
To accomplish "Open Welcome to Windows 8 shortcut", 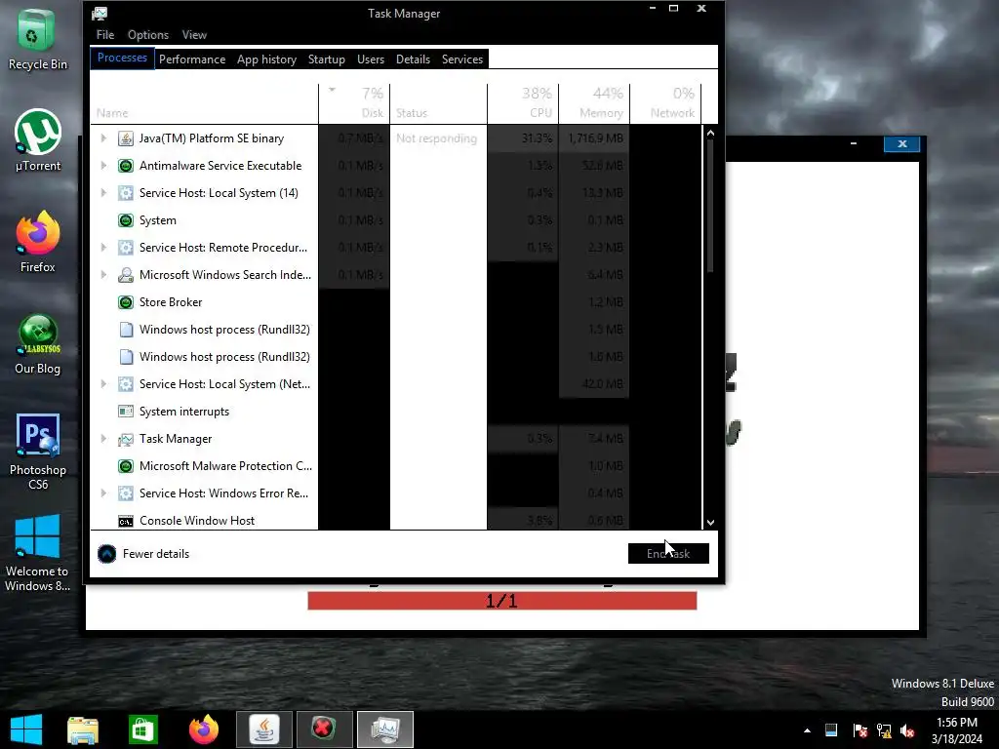I will click(38, 553).
